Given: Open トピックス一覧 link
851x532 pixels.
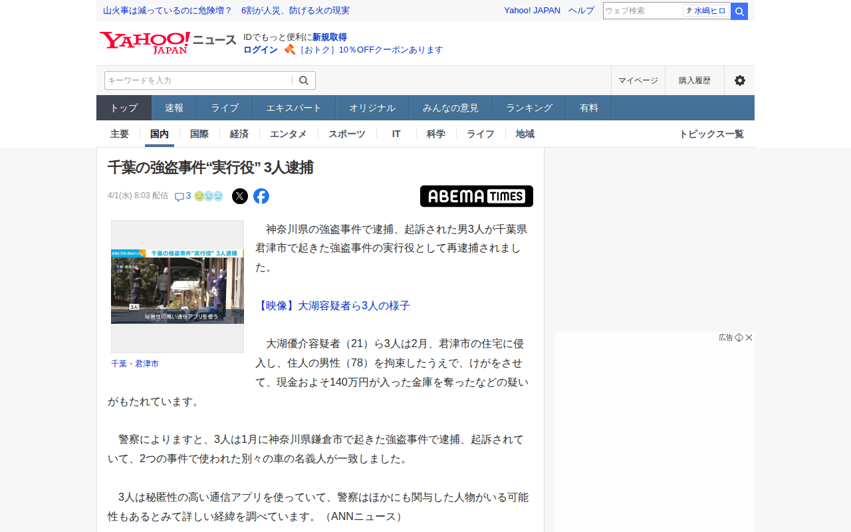Looking at the screenshot, I should (x=711, y=134).
